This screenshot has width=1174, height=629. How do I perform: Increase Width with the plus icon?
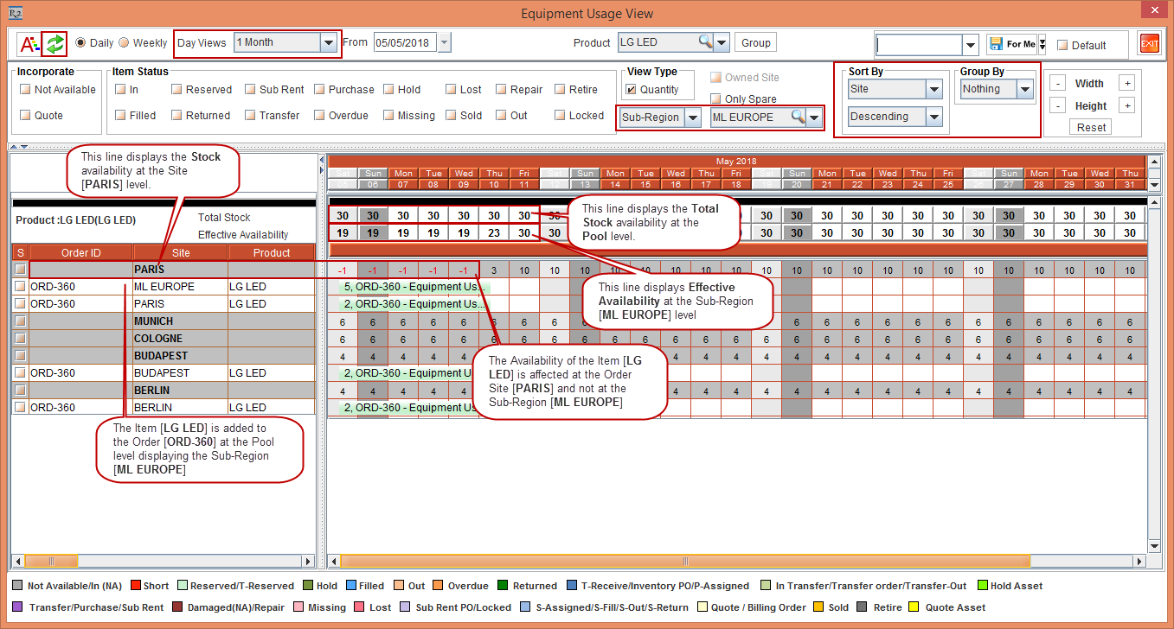tap(1126, 84)
